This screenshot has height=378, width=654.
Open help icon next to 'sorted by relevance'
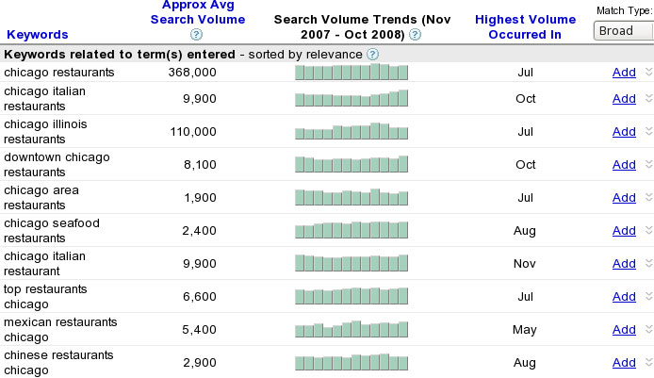(x=372, y=55)
